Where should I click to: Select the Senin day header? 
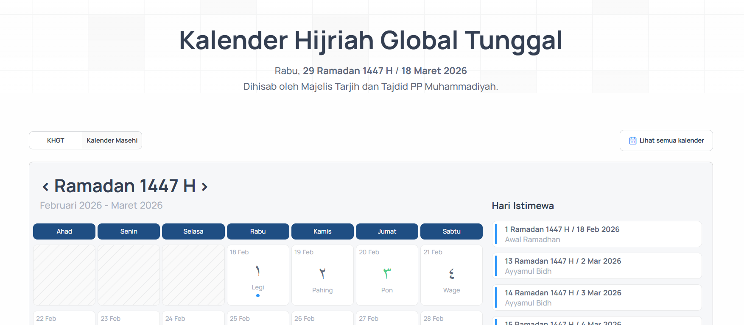coord(129,231)
